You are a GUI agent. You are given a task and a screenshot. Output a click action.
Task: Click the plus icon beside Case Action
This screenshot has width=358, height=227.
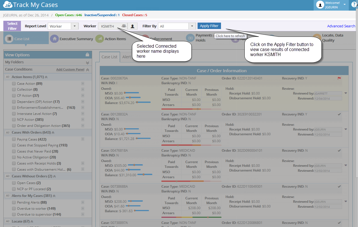pos(83,83)
